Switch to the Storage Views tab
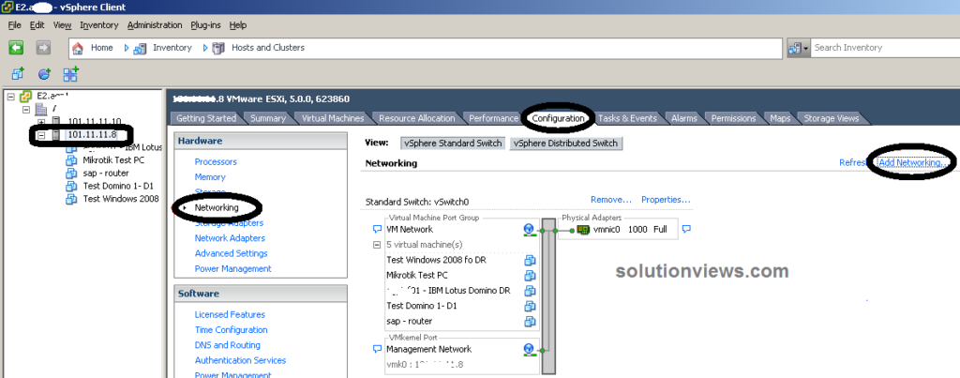The width and height of the screenshot is (960, 378). (x=831, y=118)
